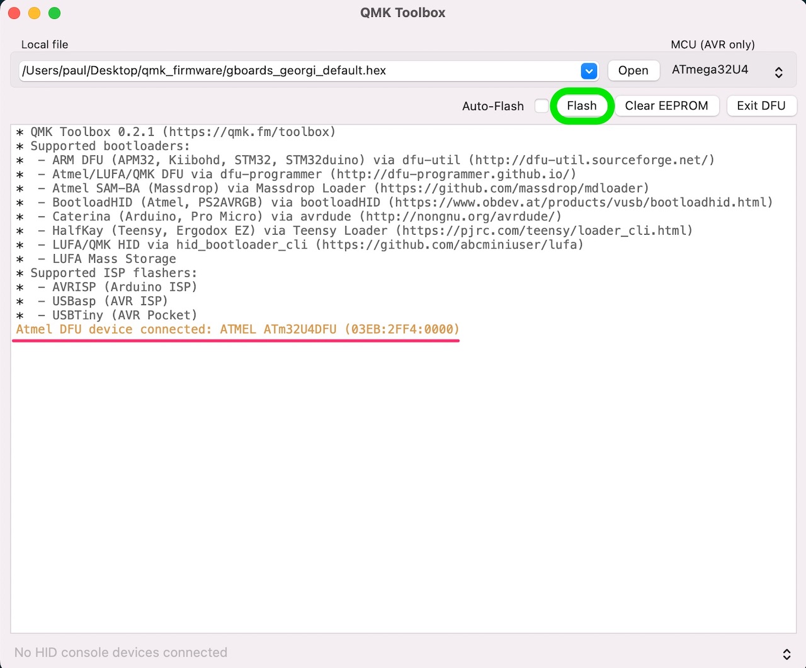Click the LUFA Mass Storage line
Viewport: 806px width, 668px height.
click(96, 259)
